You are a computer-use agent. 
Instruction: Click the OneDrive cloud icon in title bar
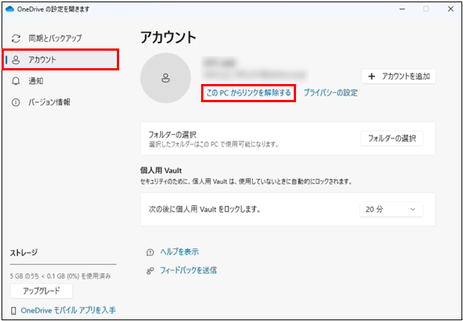pos(10,9)
